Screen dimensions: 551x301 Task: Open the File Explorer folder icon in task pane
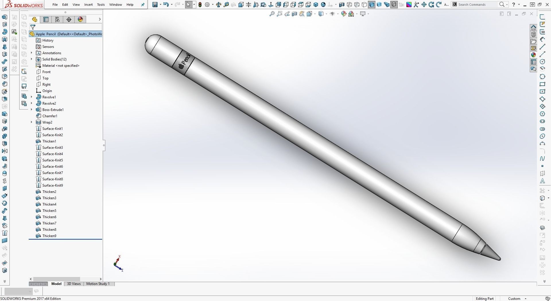click(533, 41)
